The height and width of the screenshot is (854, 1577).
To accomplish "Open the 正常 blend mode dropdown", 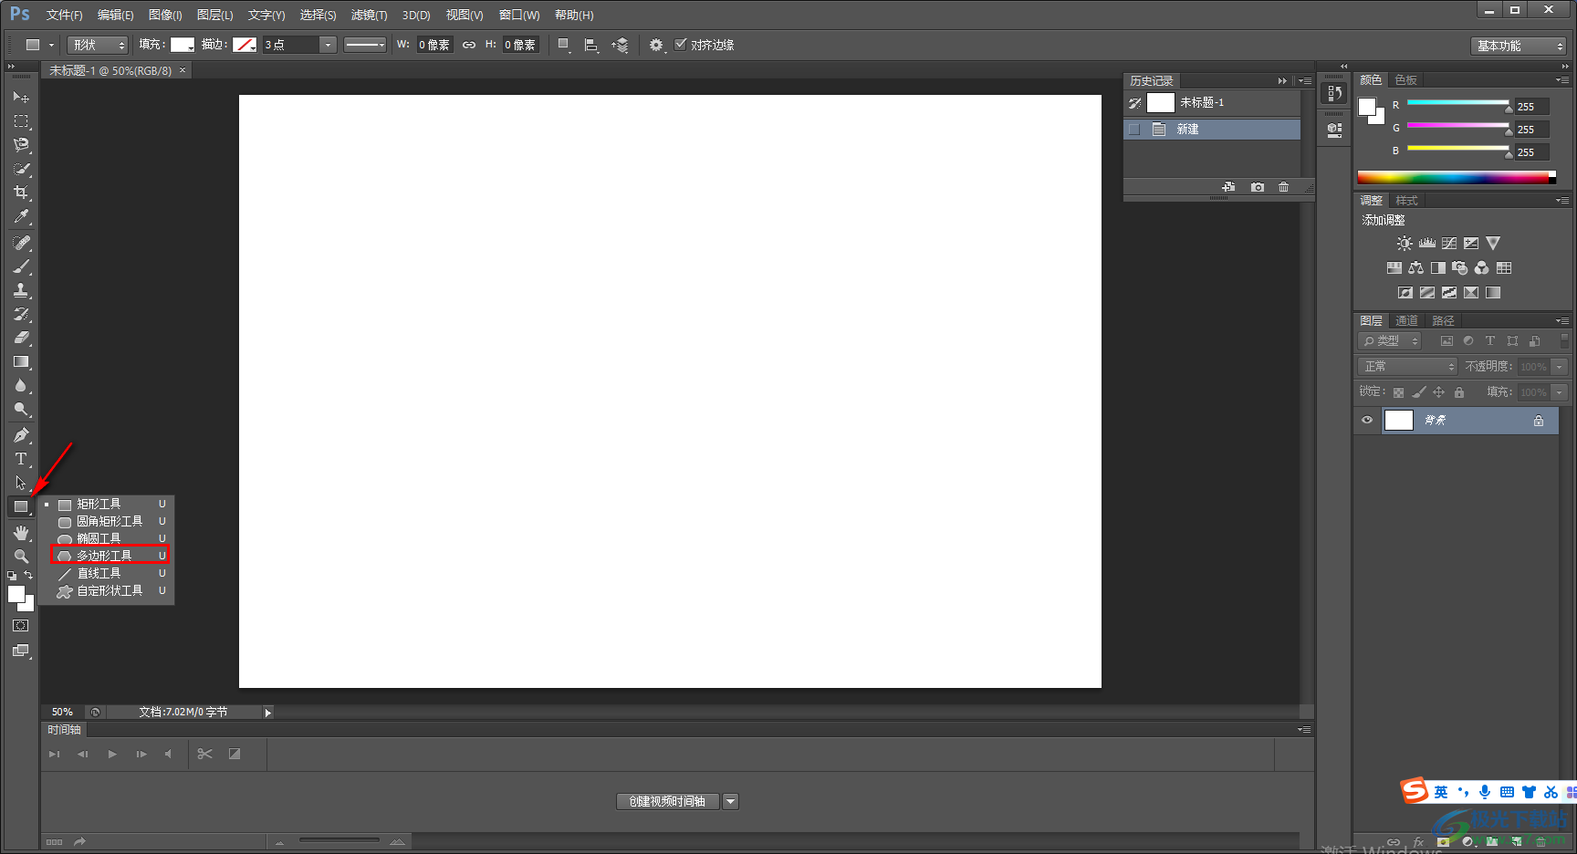I will (x=1407, y=366).
